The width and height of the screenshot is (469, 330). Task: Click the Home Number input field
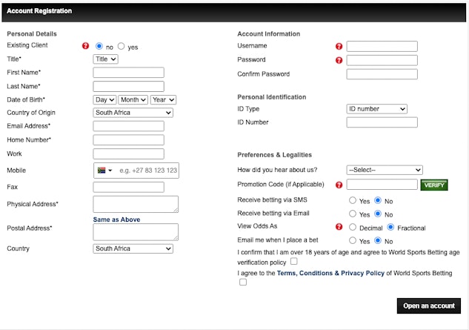(x=129, y=140)
